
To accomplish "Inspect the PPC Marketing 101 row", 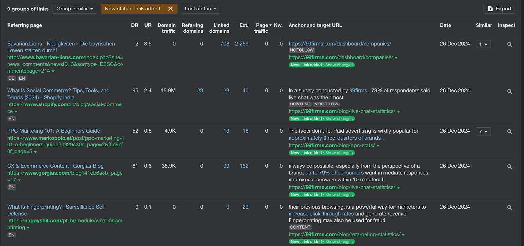I will pos(509,131).
